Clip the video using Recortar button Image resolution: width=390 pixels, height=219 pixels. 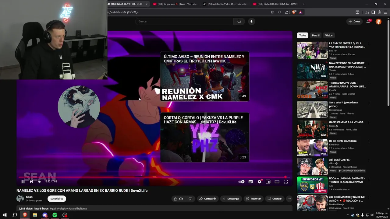253,199
